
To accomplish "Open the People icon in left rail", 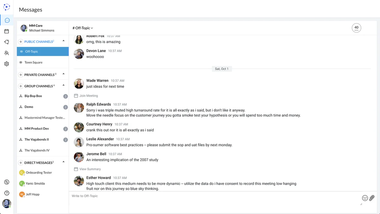I will [x=7, y=53].
